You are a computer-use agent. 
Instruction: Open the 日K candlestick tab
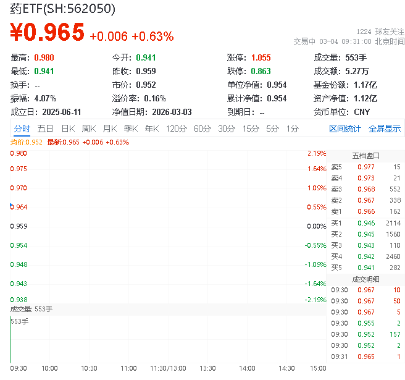(x=67, y=129)
